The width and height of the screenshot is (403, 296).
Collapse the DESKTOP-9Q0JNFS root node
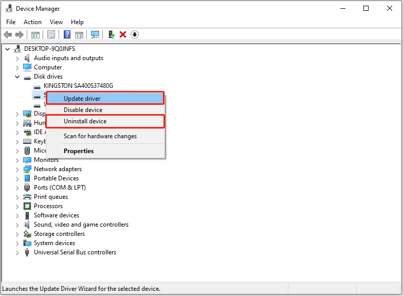(x=8, y=49)
